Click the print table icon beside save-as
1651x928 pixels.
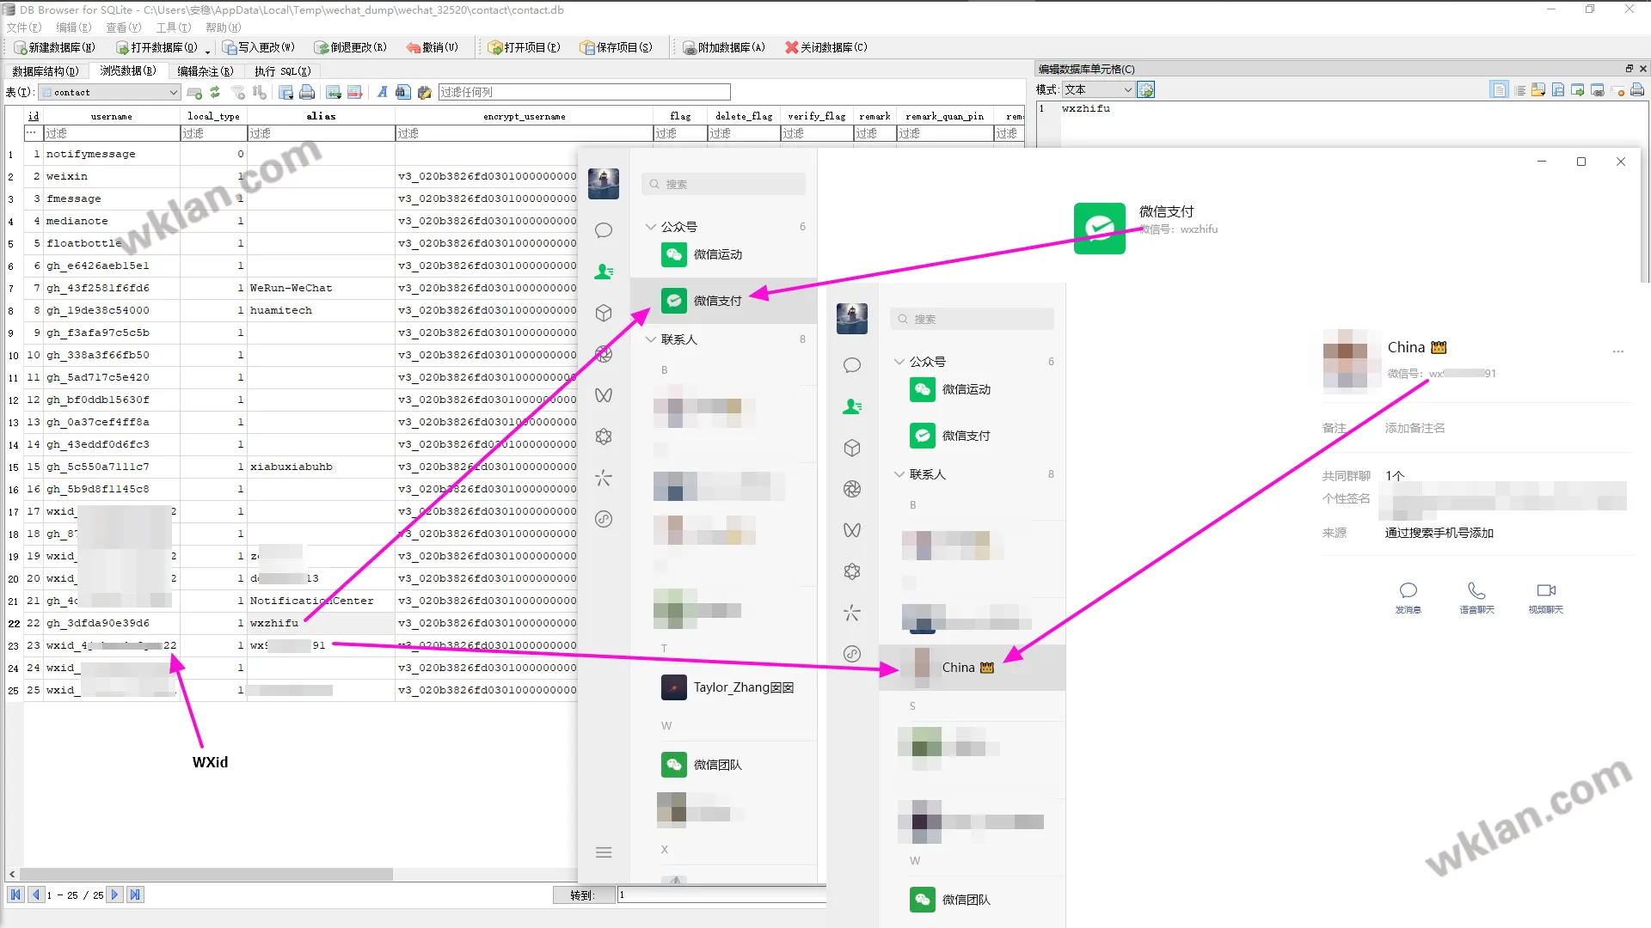click(307, 92)
